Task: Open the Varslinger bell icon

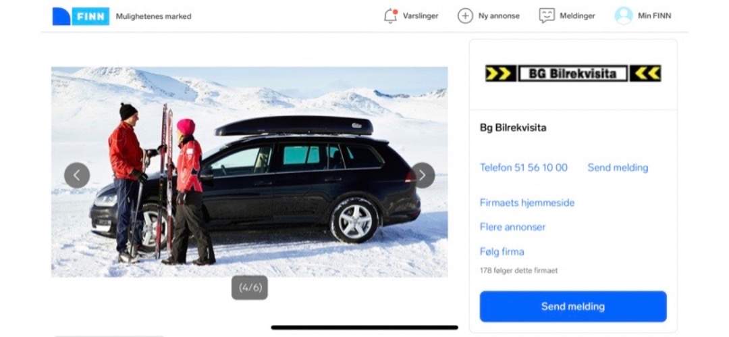Action: [391, 16]
